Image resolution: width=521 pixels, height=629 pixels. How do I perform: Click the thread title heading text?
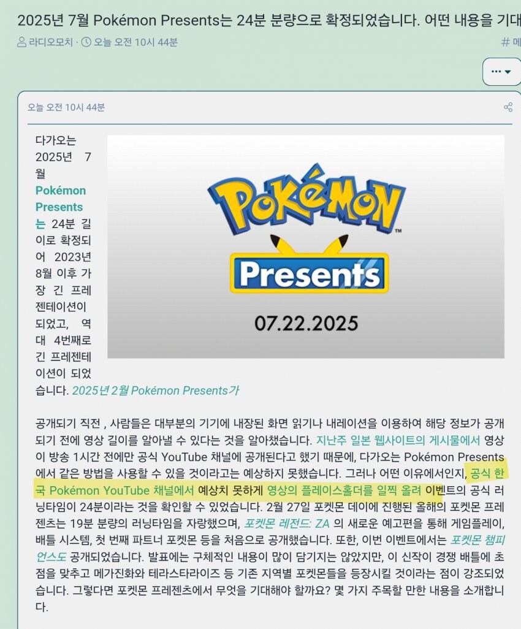coord(268,20)
